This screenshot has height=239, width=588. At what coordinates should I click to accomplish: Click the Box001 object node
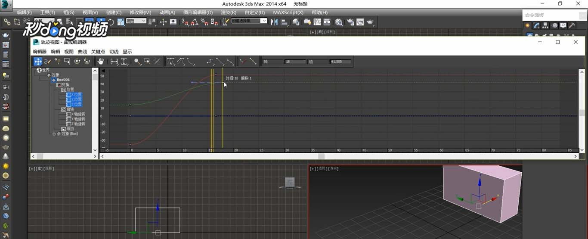(63, 80)
